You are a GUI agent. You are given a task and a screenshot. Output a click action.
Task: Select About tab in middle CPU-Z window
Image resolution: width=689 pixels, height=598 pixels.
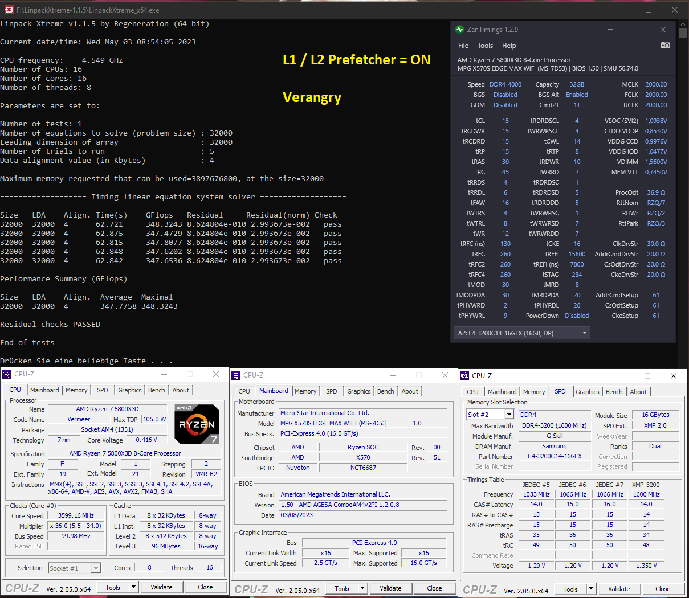coord(410,391)
